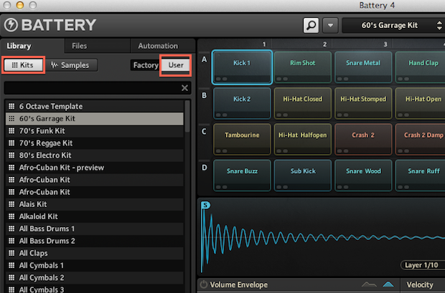Click kit icon beside Alkaloid Kit
The width and height of the screenshot is (445, 293).
pos(11,216)
